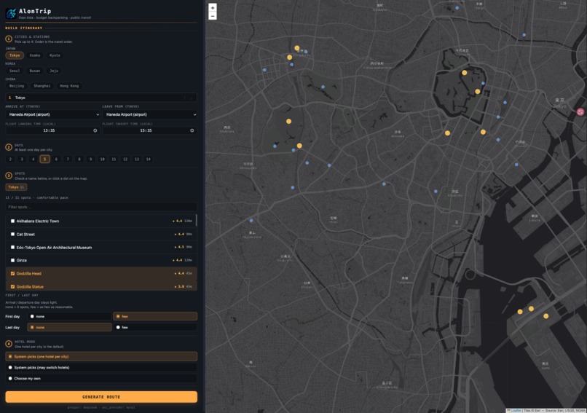This screenshot has height=413, width=587.
Task: Open clock picker for flight landing time
Action: (95, 130)
